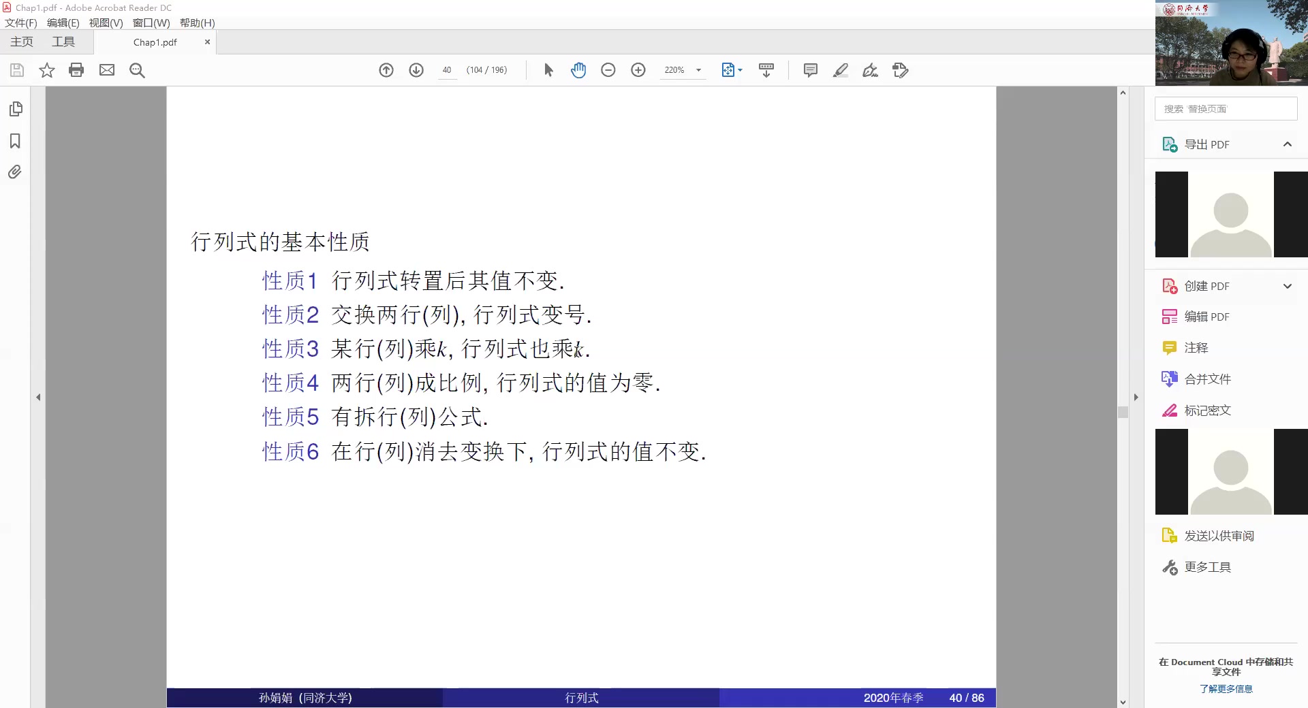Go to previous page arrow
Image resolution: width=1308 pixels, height=708 pixels.
386,70
